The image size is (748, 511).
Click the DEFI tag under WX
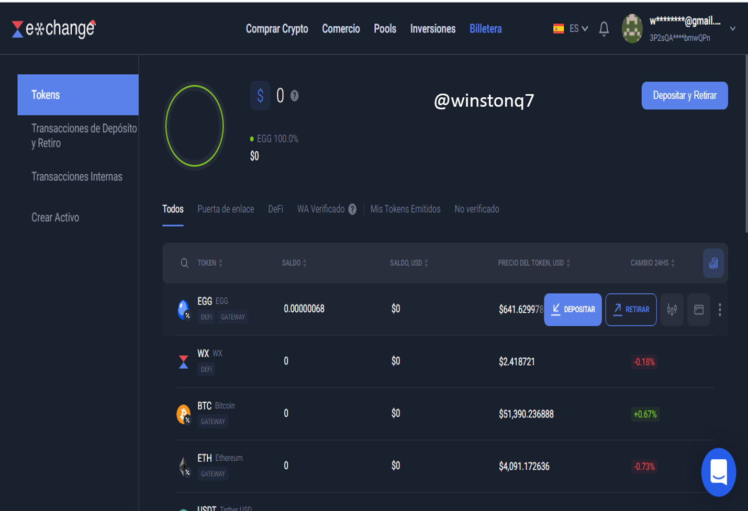pos(206,369)
